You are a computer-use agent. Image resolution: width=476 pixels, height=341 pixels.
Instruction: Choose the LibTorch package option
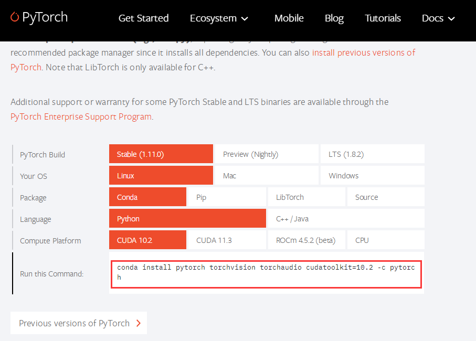(x=306, y=197)
